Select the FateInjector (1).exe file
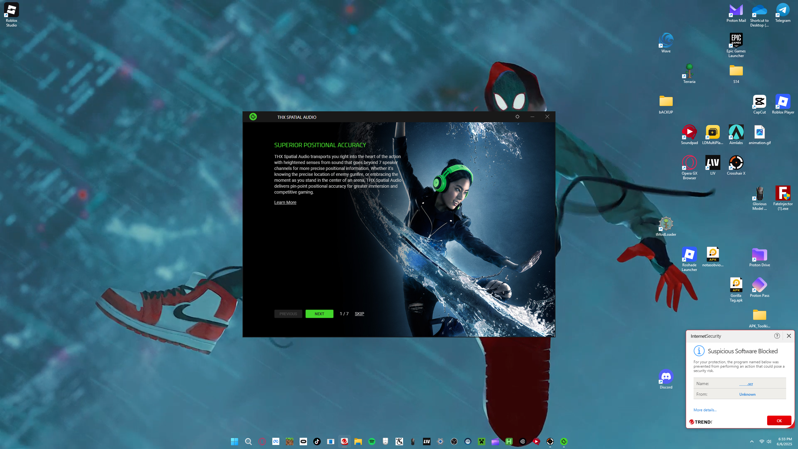This screenshot has width=798, height=449. coord(783,198)
